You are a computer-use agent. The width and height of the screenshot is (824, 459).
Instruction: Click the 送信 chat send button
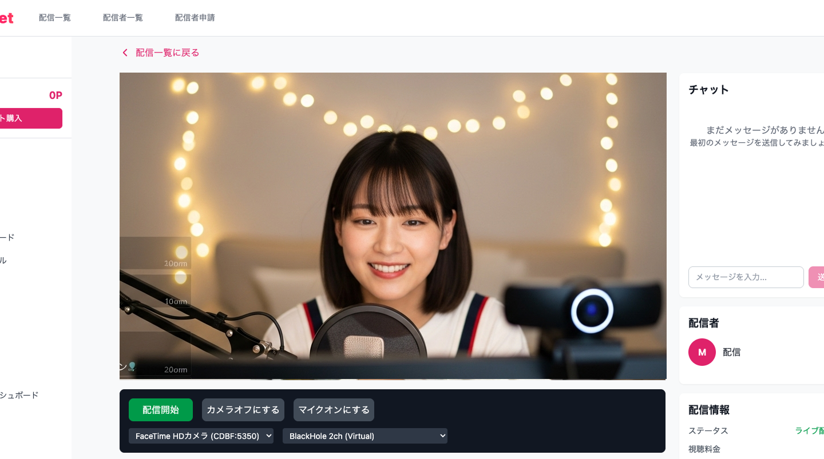tap(819, 277)
